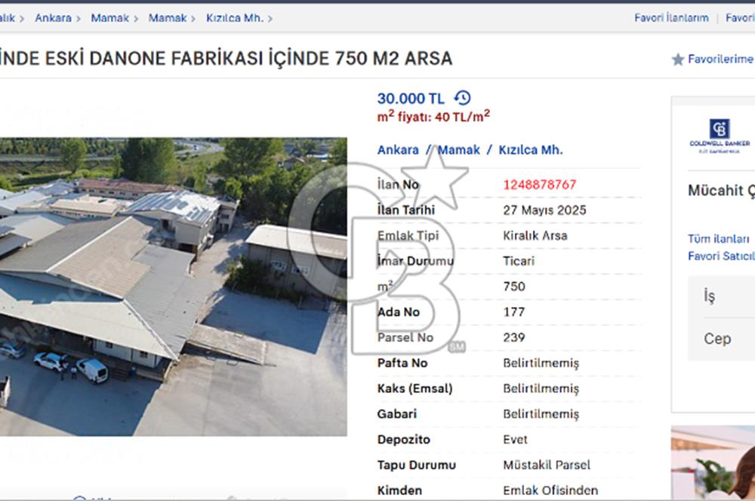Click Pafta No label

(402, 364)
